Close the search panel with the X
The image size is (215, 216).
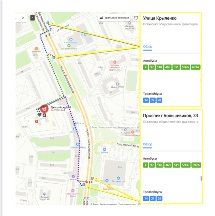point(23,18)
